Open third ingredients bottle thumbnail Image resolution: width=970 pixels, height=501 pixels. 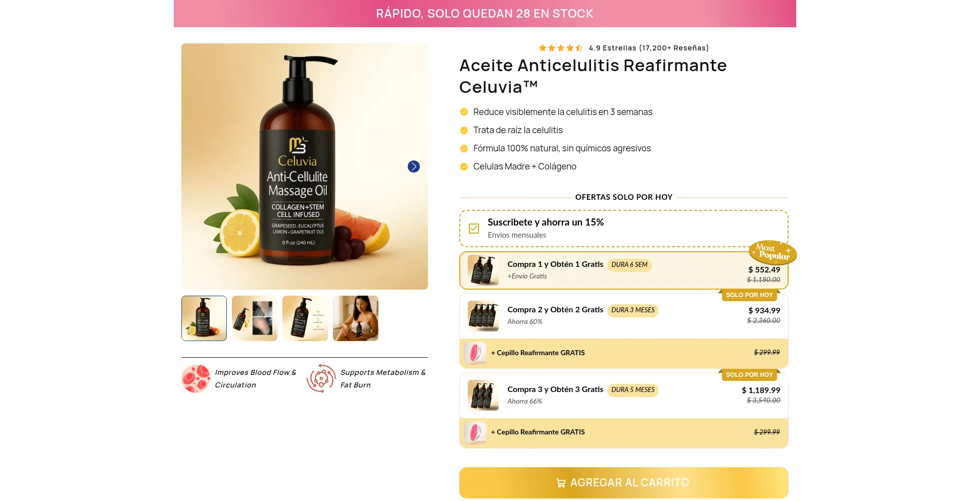point(305,318)
